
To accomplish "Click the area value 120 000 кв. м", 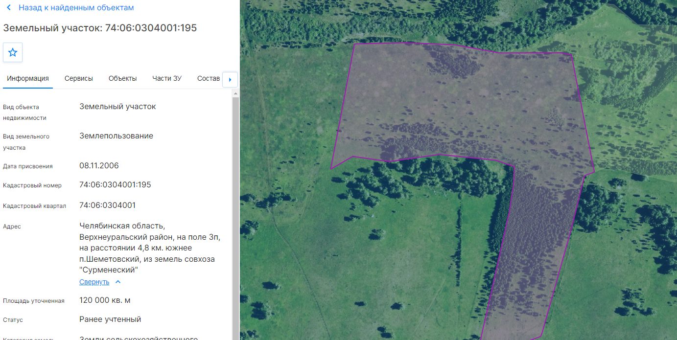I will click(x=105, y=300).
